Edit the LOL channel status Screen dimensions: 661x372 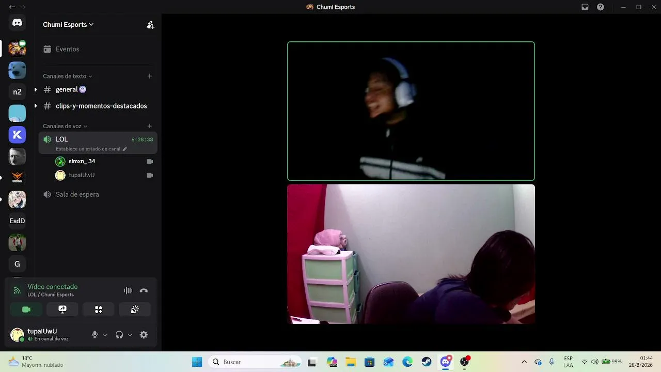click(124, 149)
